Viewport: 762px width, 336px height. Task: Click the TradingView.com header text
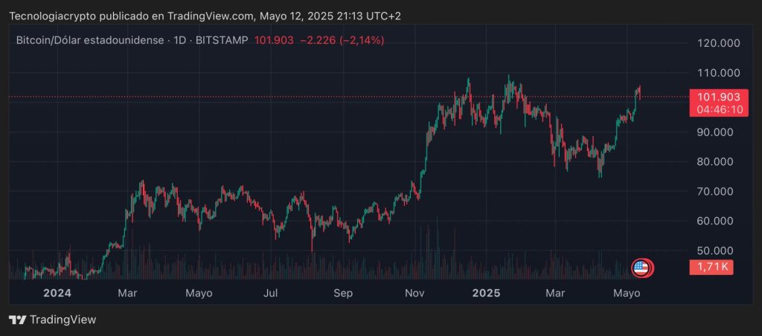coord(211,16)
